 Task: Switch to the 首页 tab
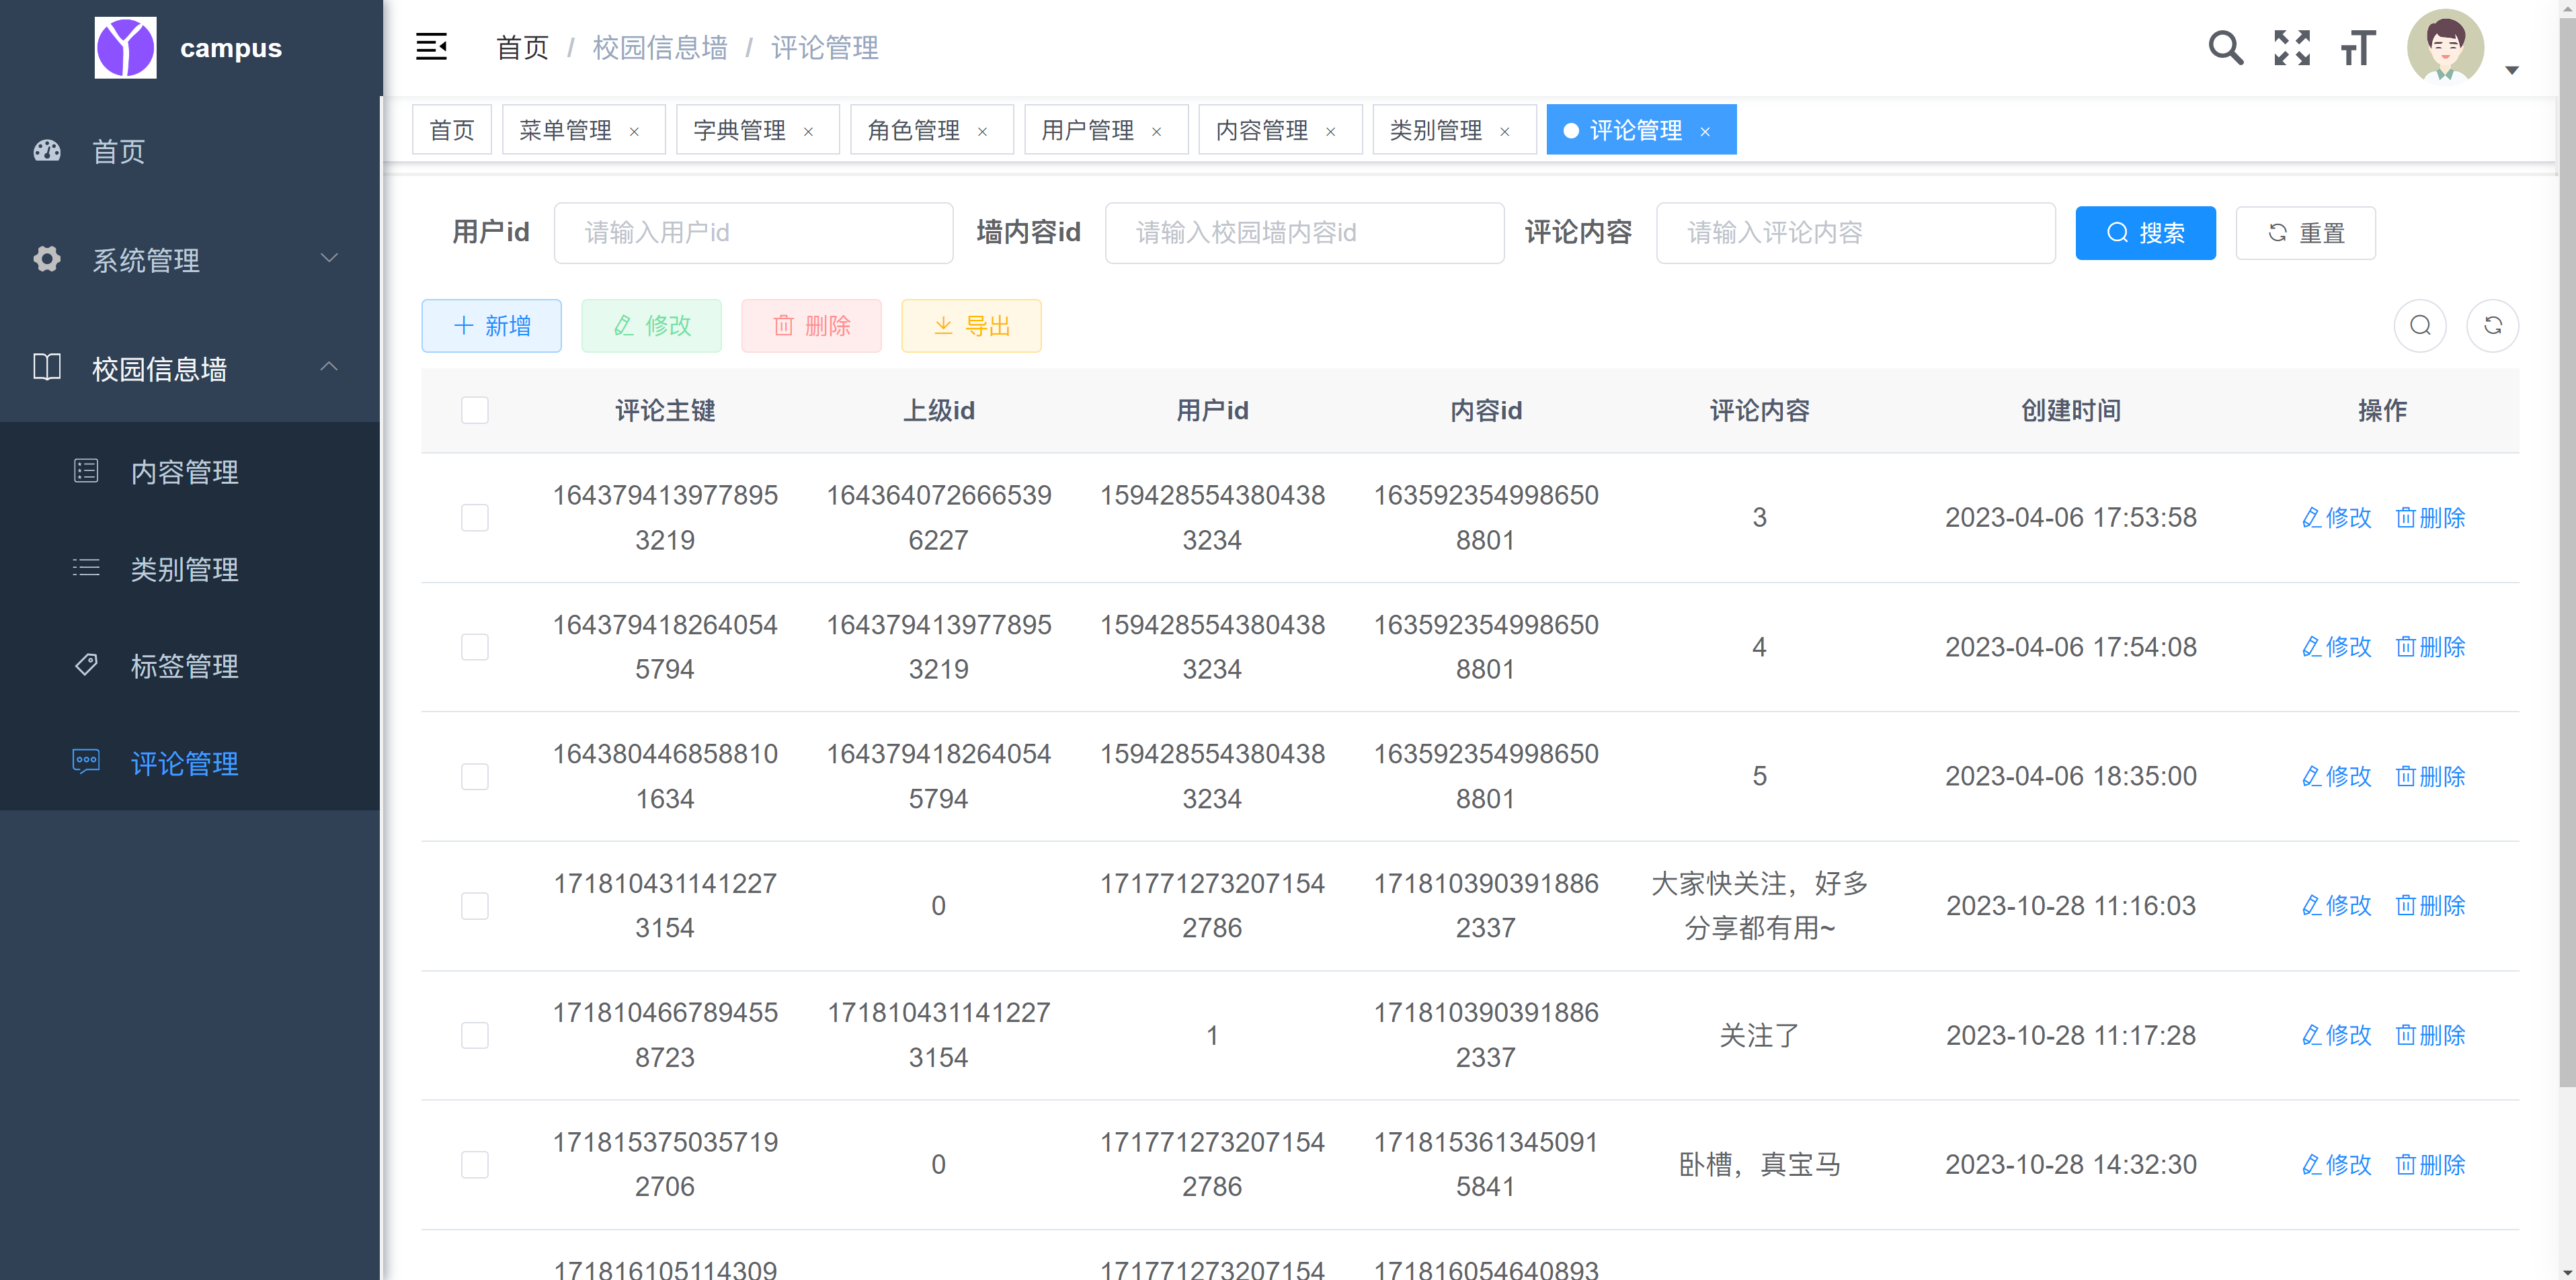[452, 130]
